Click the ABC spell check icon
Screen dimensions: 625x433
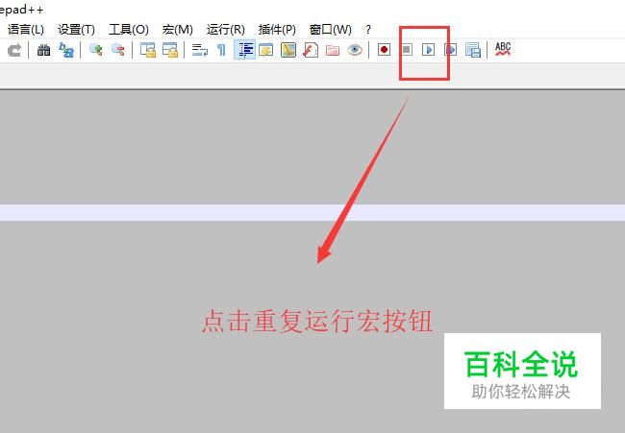click(x=503, y=49)
